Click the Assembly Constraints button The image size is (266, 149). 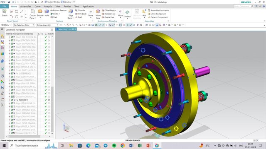[x=158, y=10]
